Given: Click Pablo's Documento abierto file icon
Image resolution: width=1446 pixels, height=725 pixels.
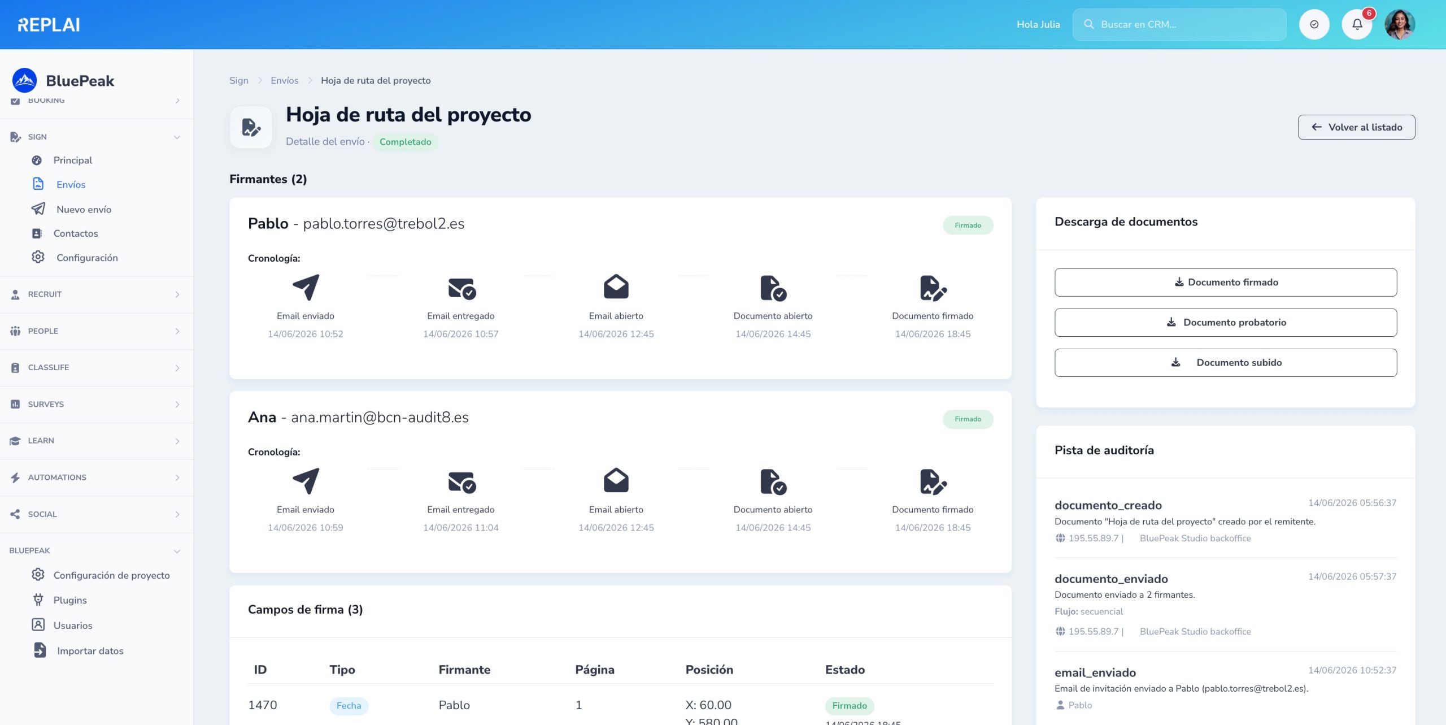Looking at the screenshot, I should click(x=773, y=288).
